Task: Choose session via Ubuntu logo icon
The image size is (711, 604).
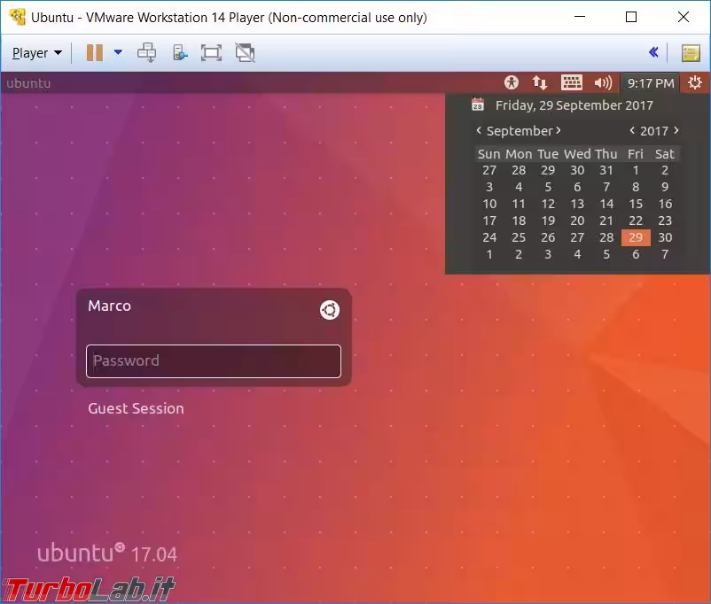Action: (330, 310)
